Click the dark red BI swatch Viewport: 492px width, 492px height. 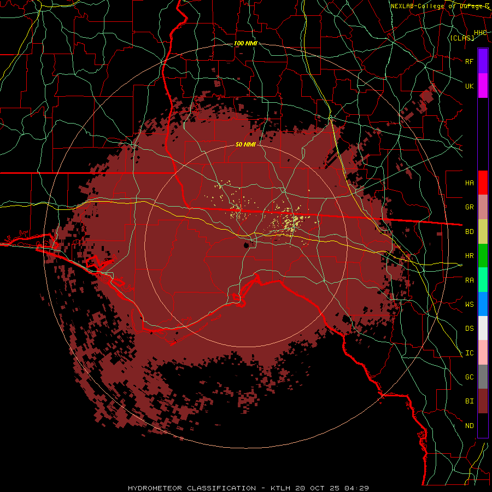[483, 401]
